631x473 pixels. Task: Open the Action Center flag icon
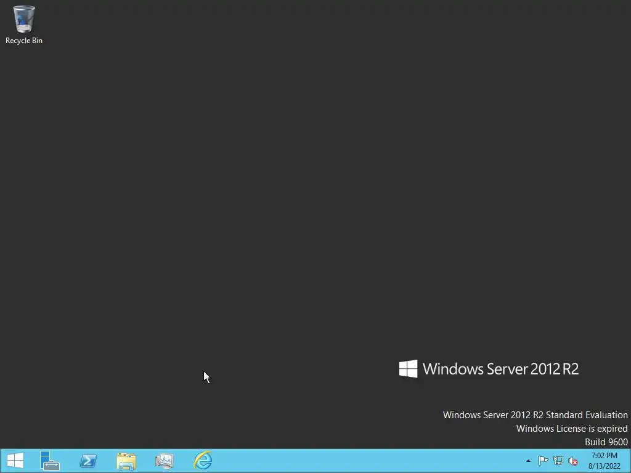click(x=543, y=461)
